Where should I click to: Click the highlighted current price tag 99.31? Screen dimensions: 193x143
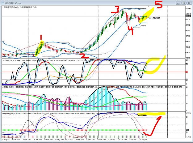pyautogui.click(x=188, y=16)
